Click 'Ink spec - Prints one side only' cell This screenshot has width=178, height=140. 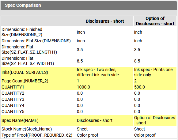pyautogui.click(x=155, y=72)
